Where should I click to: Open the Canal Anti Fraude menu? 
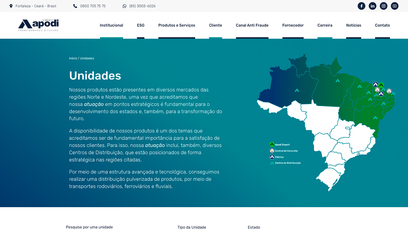coord(252,25)
